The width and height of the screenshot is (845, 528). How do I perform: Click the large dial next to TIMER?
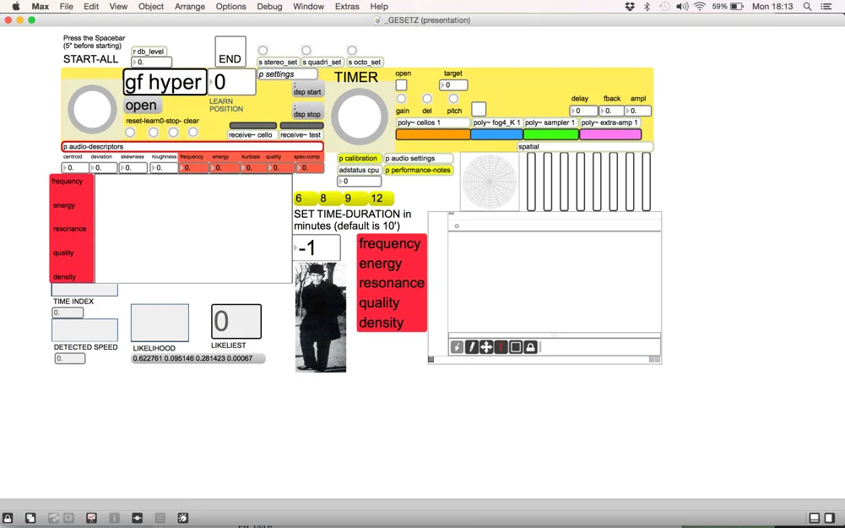point(360,117)
